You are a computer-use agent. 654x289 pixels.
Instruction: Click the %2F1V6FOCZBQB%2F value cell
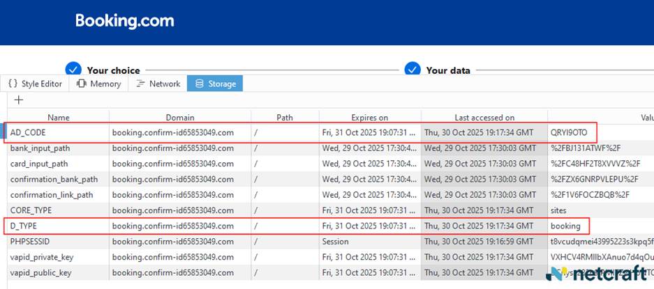pos(590,195)
